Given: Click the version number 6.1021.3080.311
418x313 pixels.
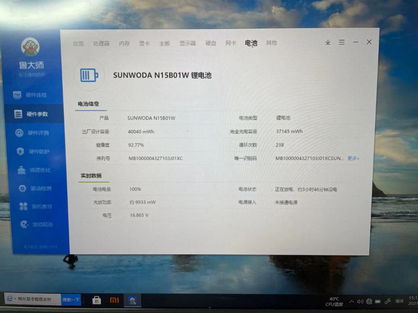Looking at the screenshot, I should (41, 247).
